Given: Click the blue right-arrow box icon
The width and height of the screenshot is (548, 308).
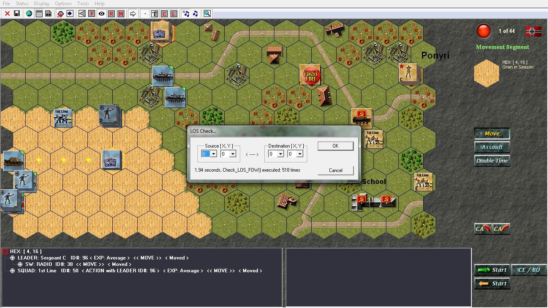Looking at the screenshot, I should pyautogui.click(x=70, y=14).
